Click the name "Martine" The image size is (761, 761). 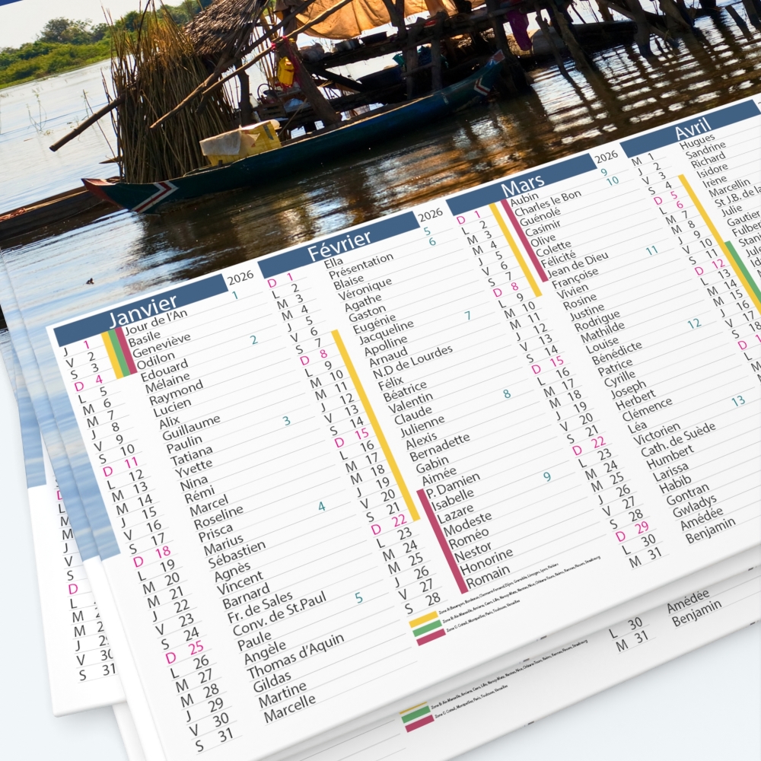click(x=282, y=693)
